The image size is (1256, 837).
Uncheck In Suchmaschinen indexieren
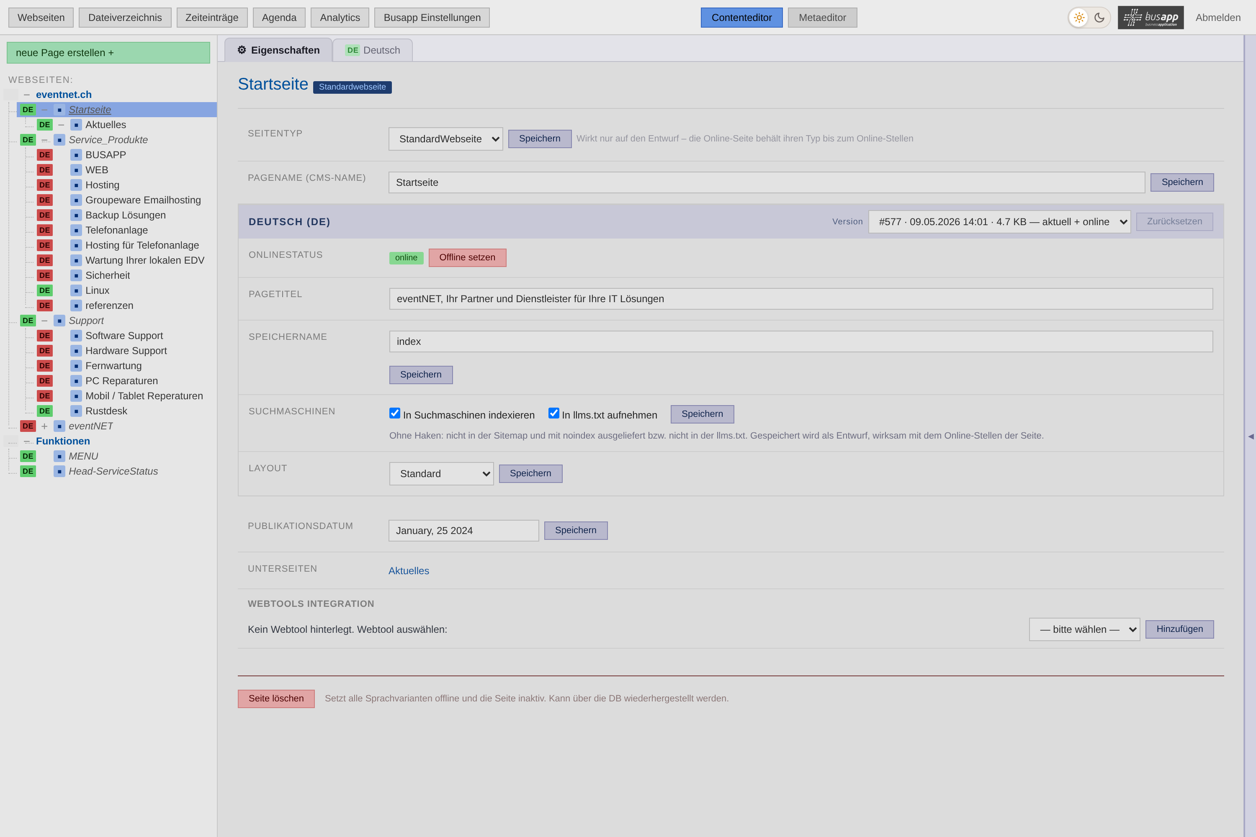tap(395, 413)
